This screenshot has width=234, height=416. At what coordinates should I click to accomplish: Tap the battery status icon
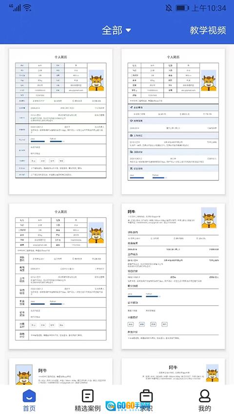click(182, 8)
